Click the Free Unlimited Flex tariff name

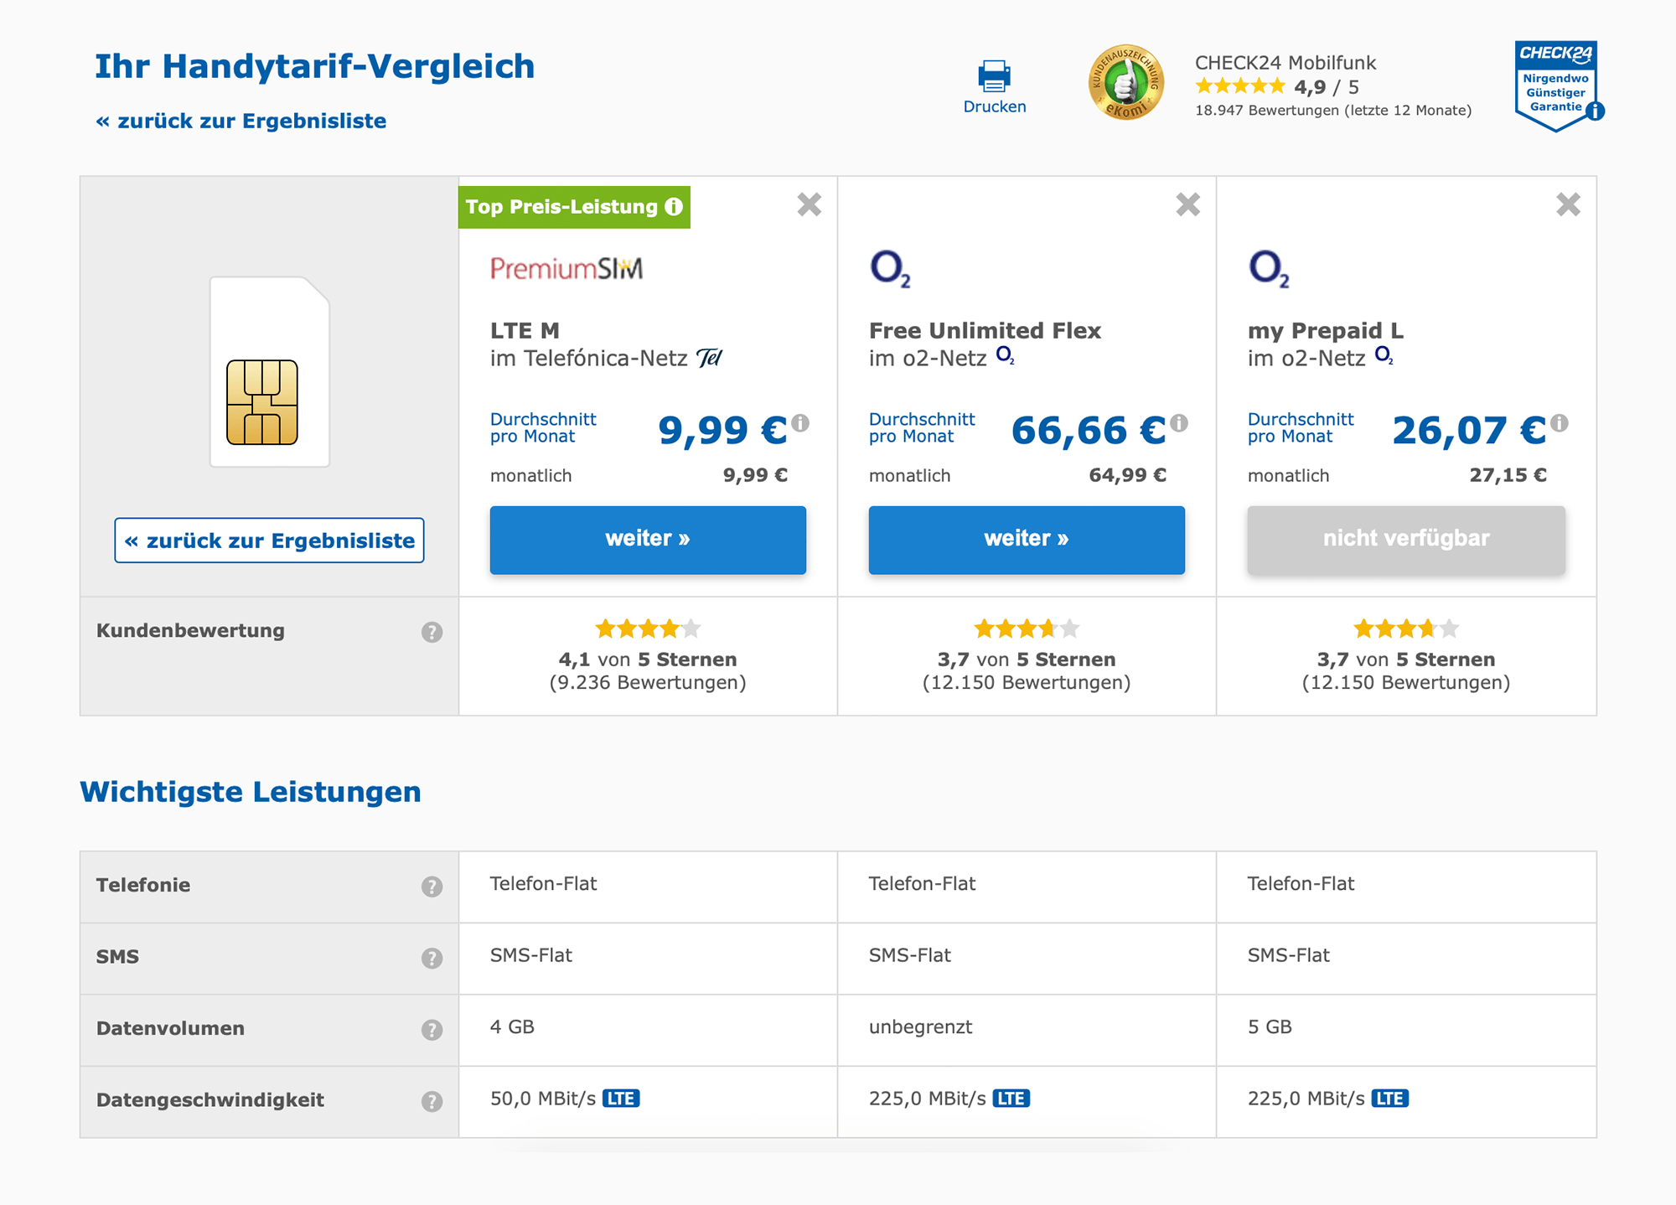(985, 331)
